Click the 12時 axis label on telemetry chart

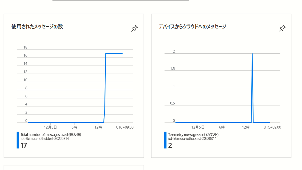tap(246, 127)
